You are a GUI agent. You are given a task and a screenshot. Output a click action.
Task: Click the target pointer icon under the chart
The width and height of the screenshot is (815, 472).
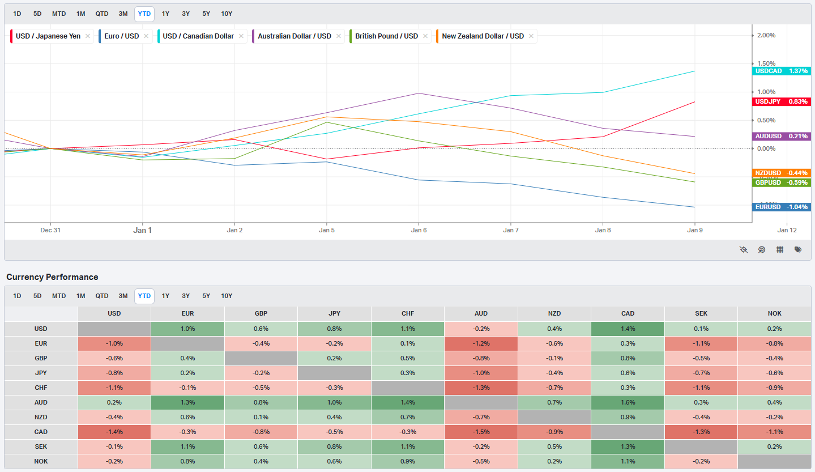762,249
